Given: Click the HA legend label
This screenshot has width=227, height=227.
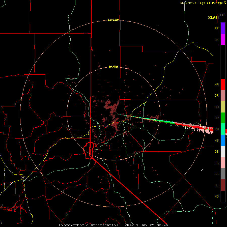Looking at the screenshot, I should (x=216, y=84).
